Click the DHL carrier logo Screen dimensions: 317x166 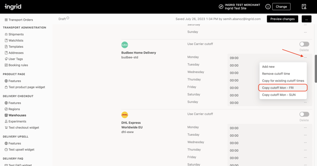(124, 115)
